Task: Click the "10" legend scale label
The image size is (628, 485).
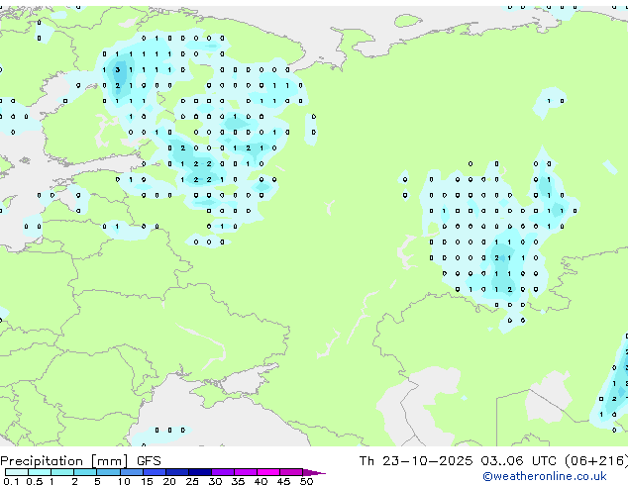Action: [x=124, y=481]
